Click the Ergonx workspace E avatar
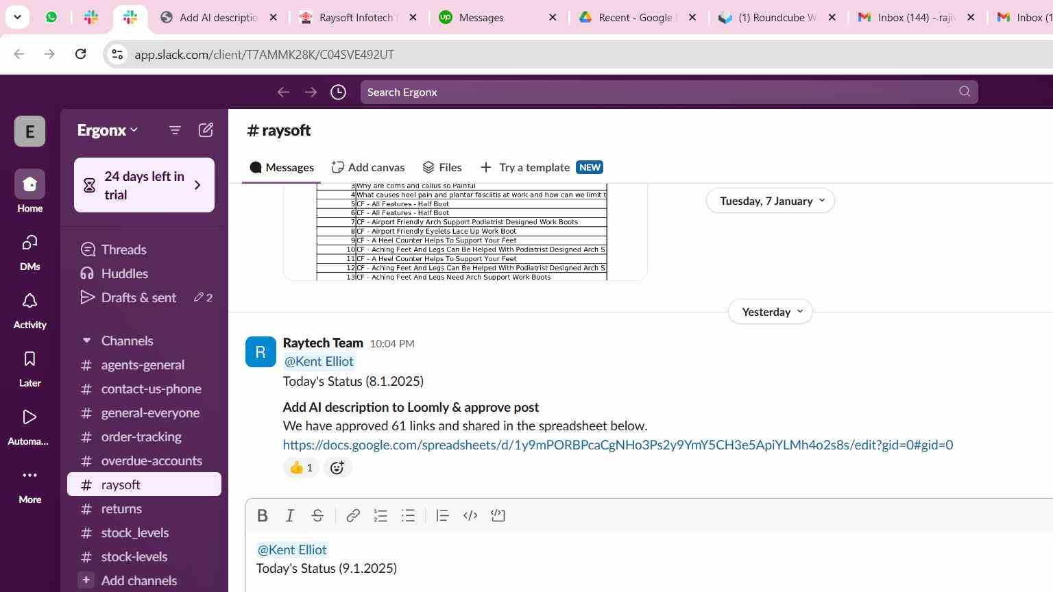1053x592 pixels. tap(29, 131)
